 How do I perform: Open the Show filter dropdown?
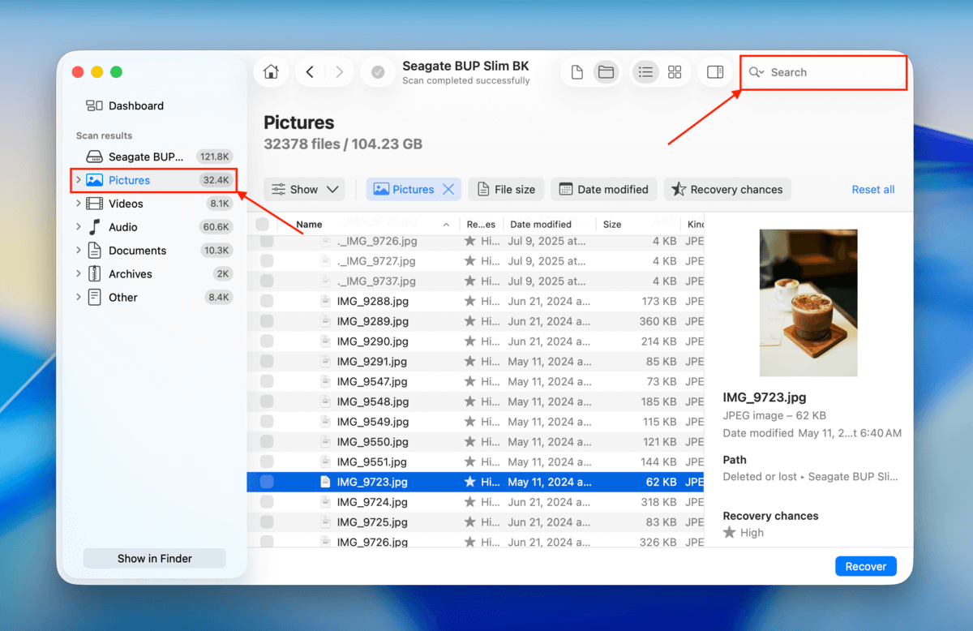click(x=304, y=189)
